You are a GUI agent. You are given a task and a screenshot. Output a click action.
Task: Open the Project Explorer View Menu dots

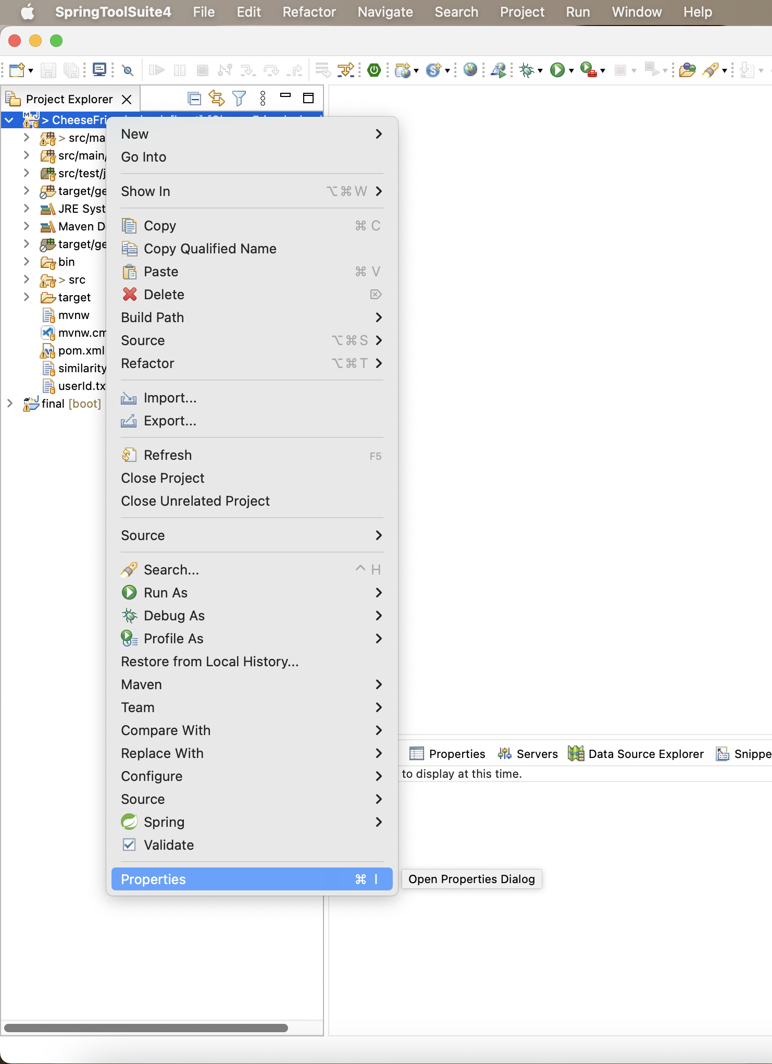pos(263,98)
